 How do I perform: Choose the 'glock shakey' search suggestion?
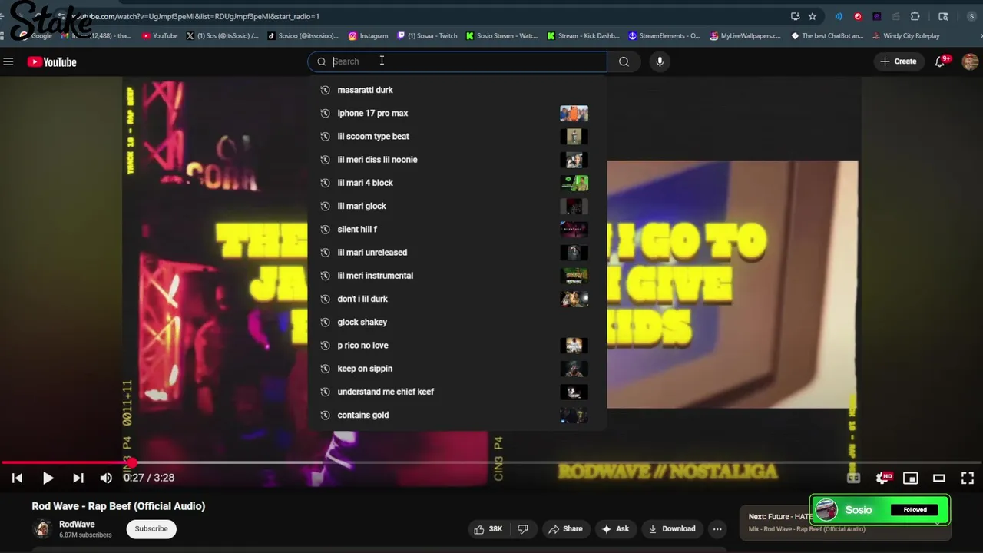(457, 322)
